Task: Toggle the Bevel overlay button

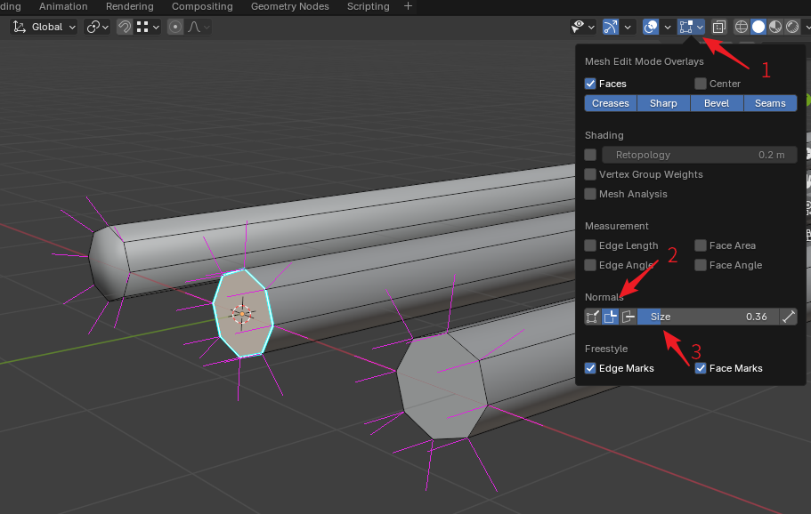Action: (717, 103)
